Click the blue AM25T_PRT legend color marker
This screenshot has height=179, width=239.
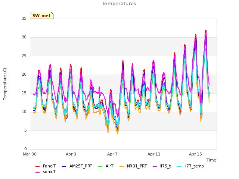coord(64,167)
